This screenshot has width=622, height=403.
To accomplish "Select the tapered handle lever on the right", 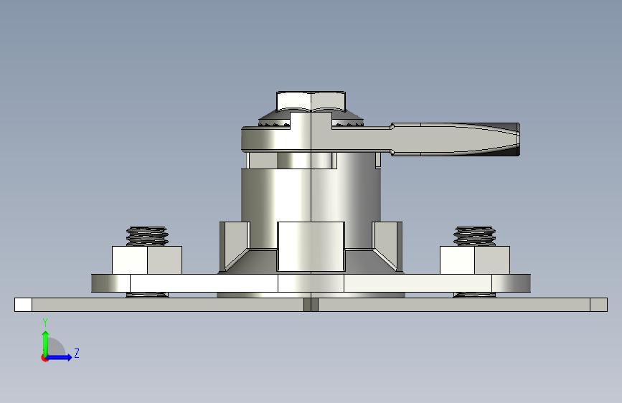I will (455, 139).
